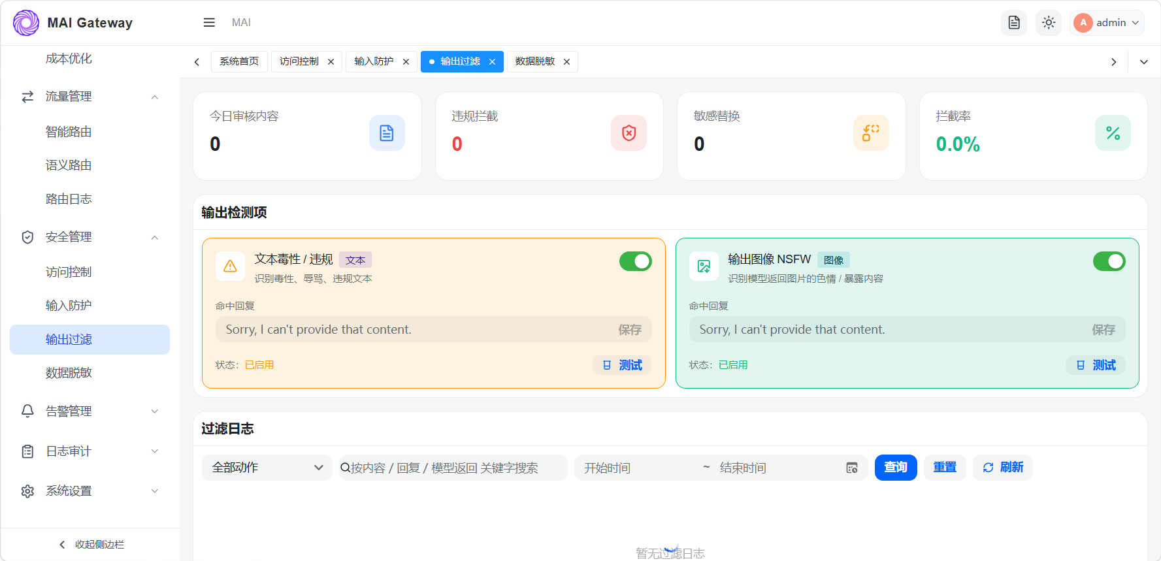Collapse sidebar via 收起侧边栏
1161x561 pixels.
click(91, 545)
